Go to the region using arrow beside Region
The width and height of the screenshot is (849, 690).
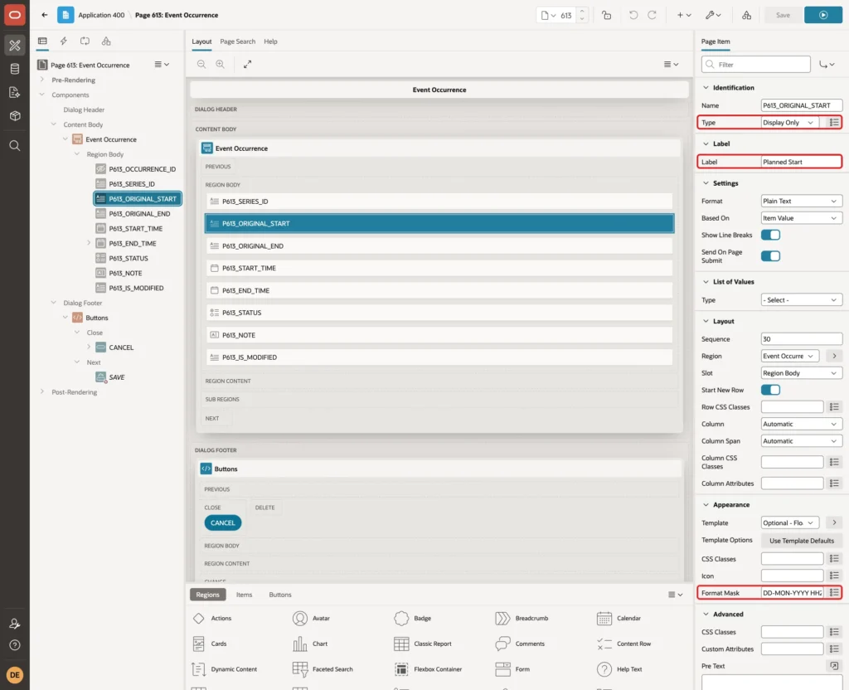point(834,356)
